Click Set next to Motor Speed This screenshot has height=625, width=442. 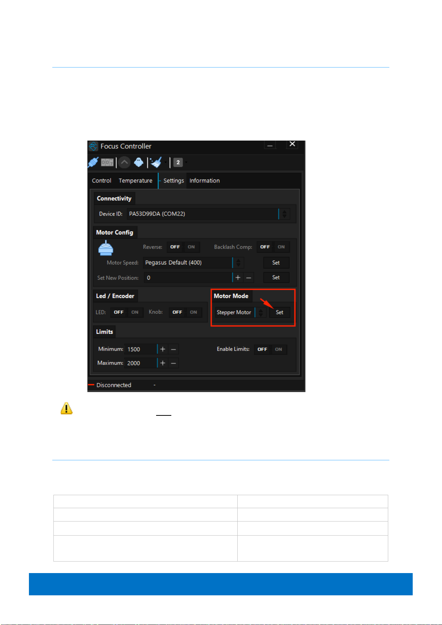pos(276,263)
